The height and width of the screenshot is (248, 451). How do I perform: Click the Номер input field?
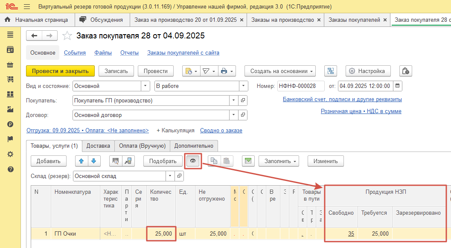[x=300, y=86]
